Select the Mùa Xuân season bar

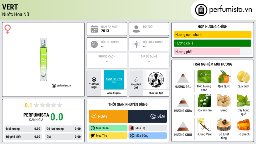(x=108, y=128)
